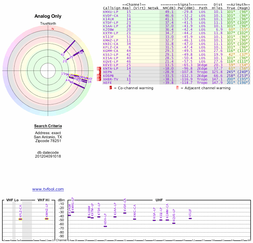Open KTDF-LP callsign in the table

click(x=110, y=22)
